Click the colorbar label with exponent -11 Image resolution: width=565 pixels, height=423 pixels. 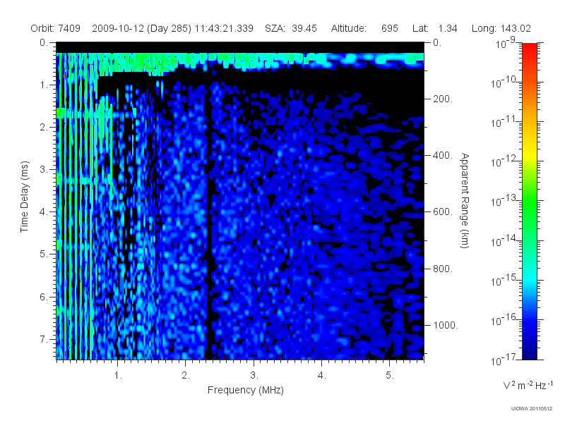(x=504, y=122)
